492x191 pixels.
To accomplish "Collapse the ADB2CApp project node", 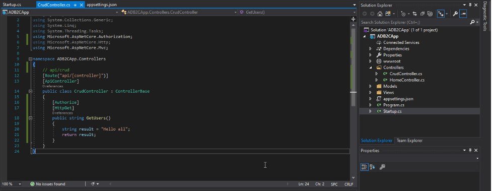I will click(365, 36).
